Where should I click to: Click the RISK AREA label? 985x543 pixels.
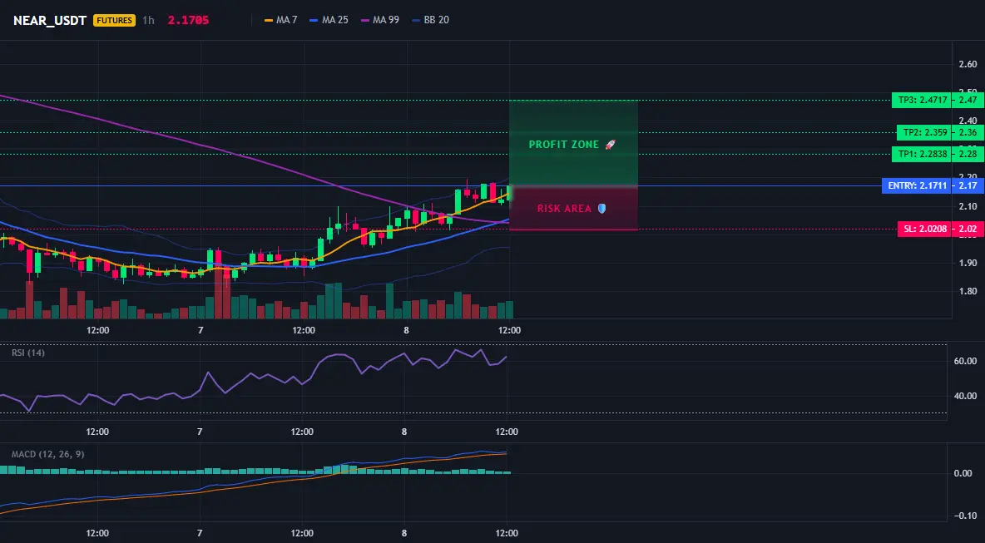[564, 209]
